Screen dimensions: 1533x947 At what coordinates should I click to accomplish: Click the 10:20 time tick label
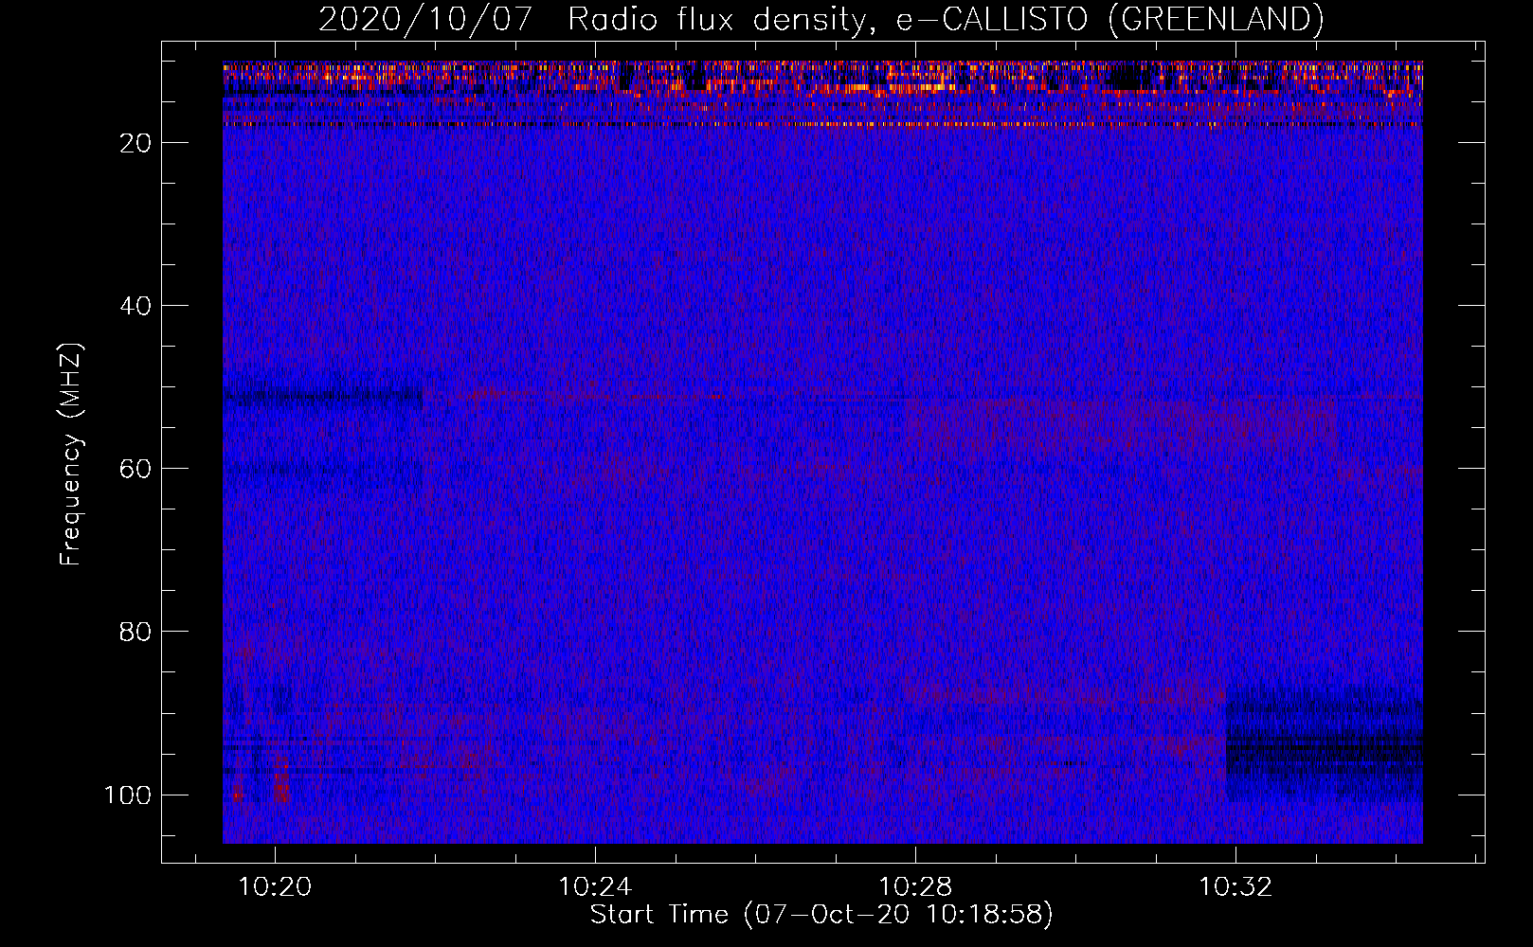coord(275,887)
